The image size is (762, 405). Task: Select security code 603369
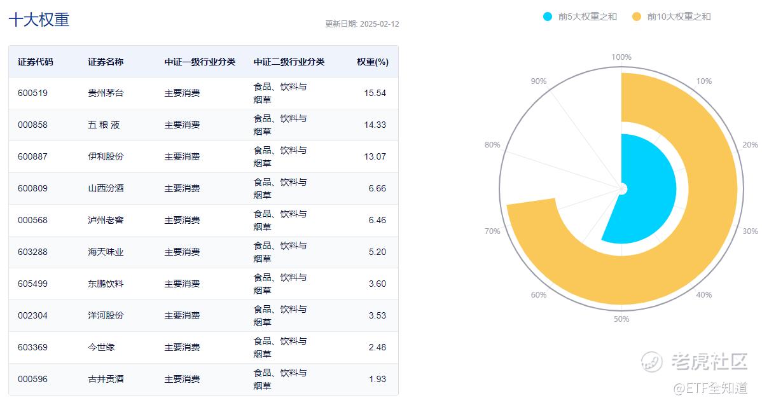pos(32,347)
